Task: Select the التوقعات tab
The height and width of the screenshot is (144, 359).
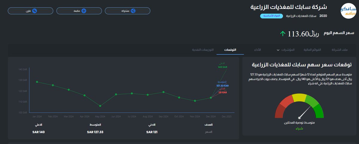Action: (x=230, y=50)
